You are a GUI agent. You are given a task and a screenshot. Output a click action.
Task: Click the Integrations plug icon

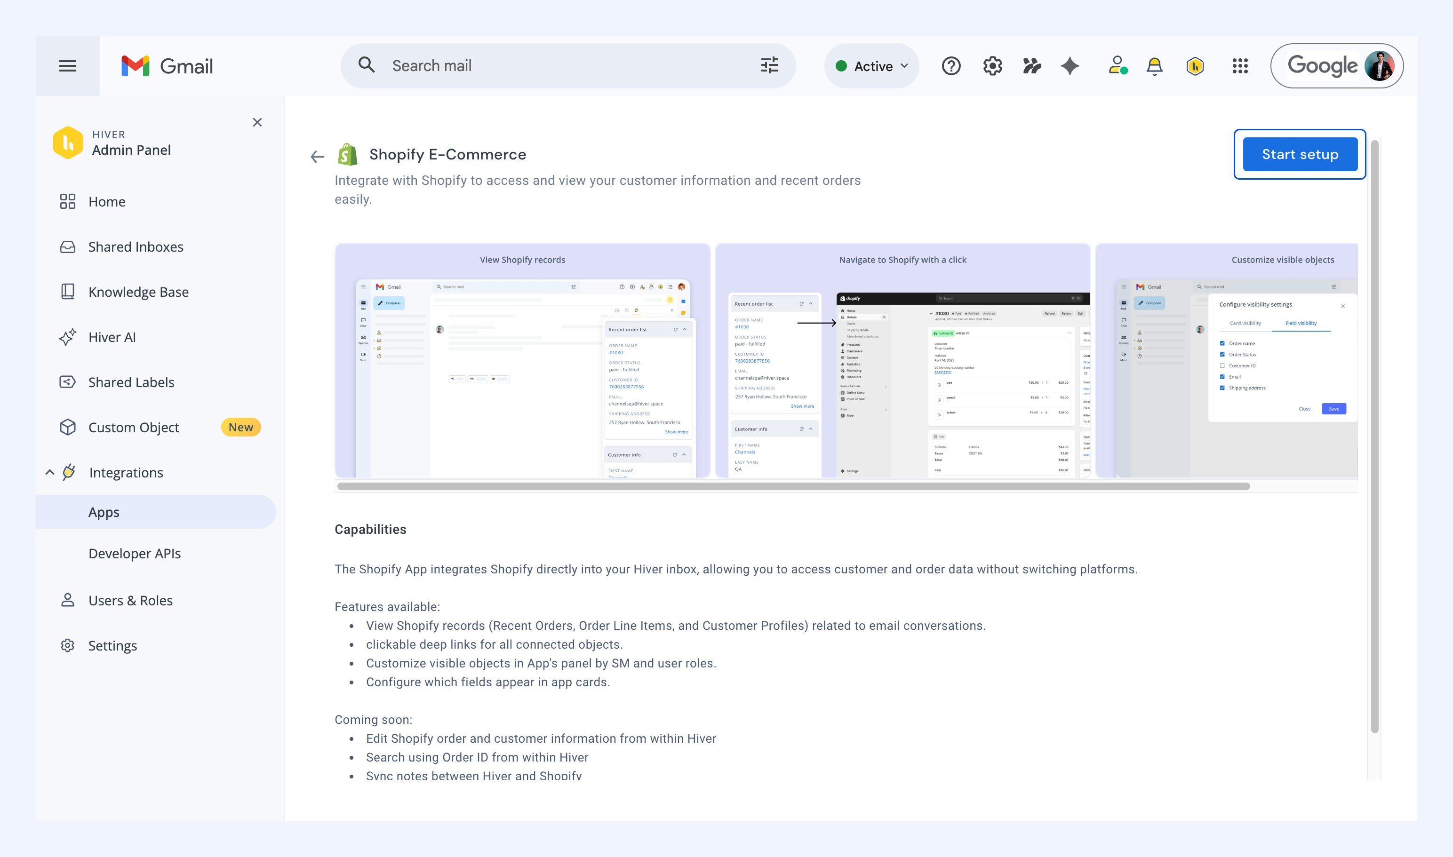[69, 472]
